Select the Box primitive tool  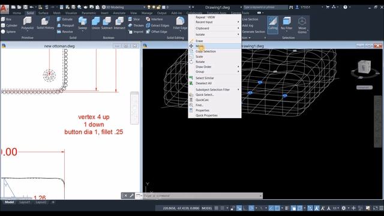(x=6, y=19)
